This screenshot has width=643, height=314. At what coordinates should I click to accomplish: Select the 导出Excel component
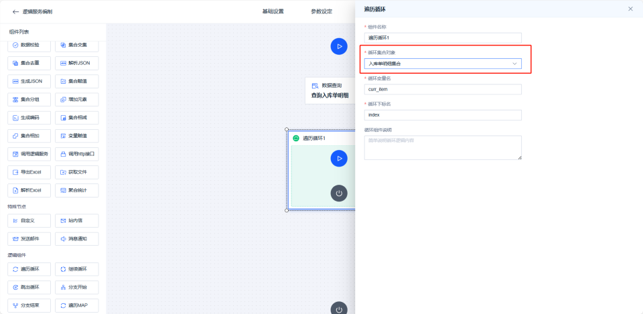pyautogui.click(x=29, y=172)
